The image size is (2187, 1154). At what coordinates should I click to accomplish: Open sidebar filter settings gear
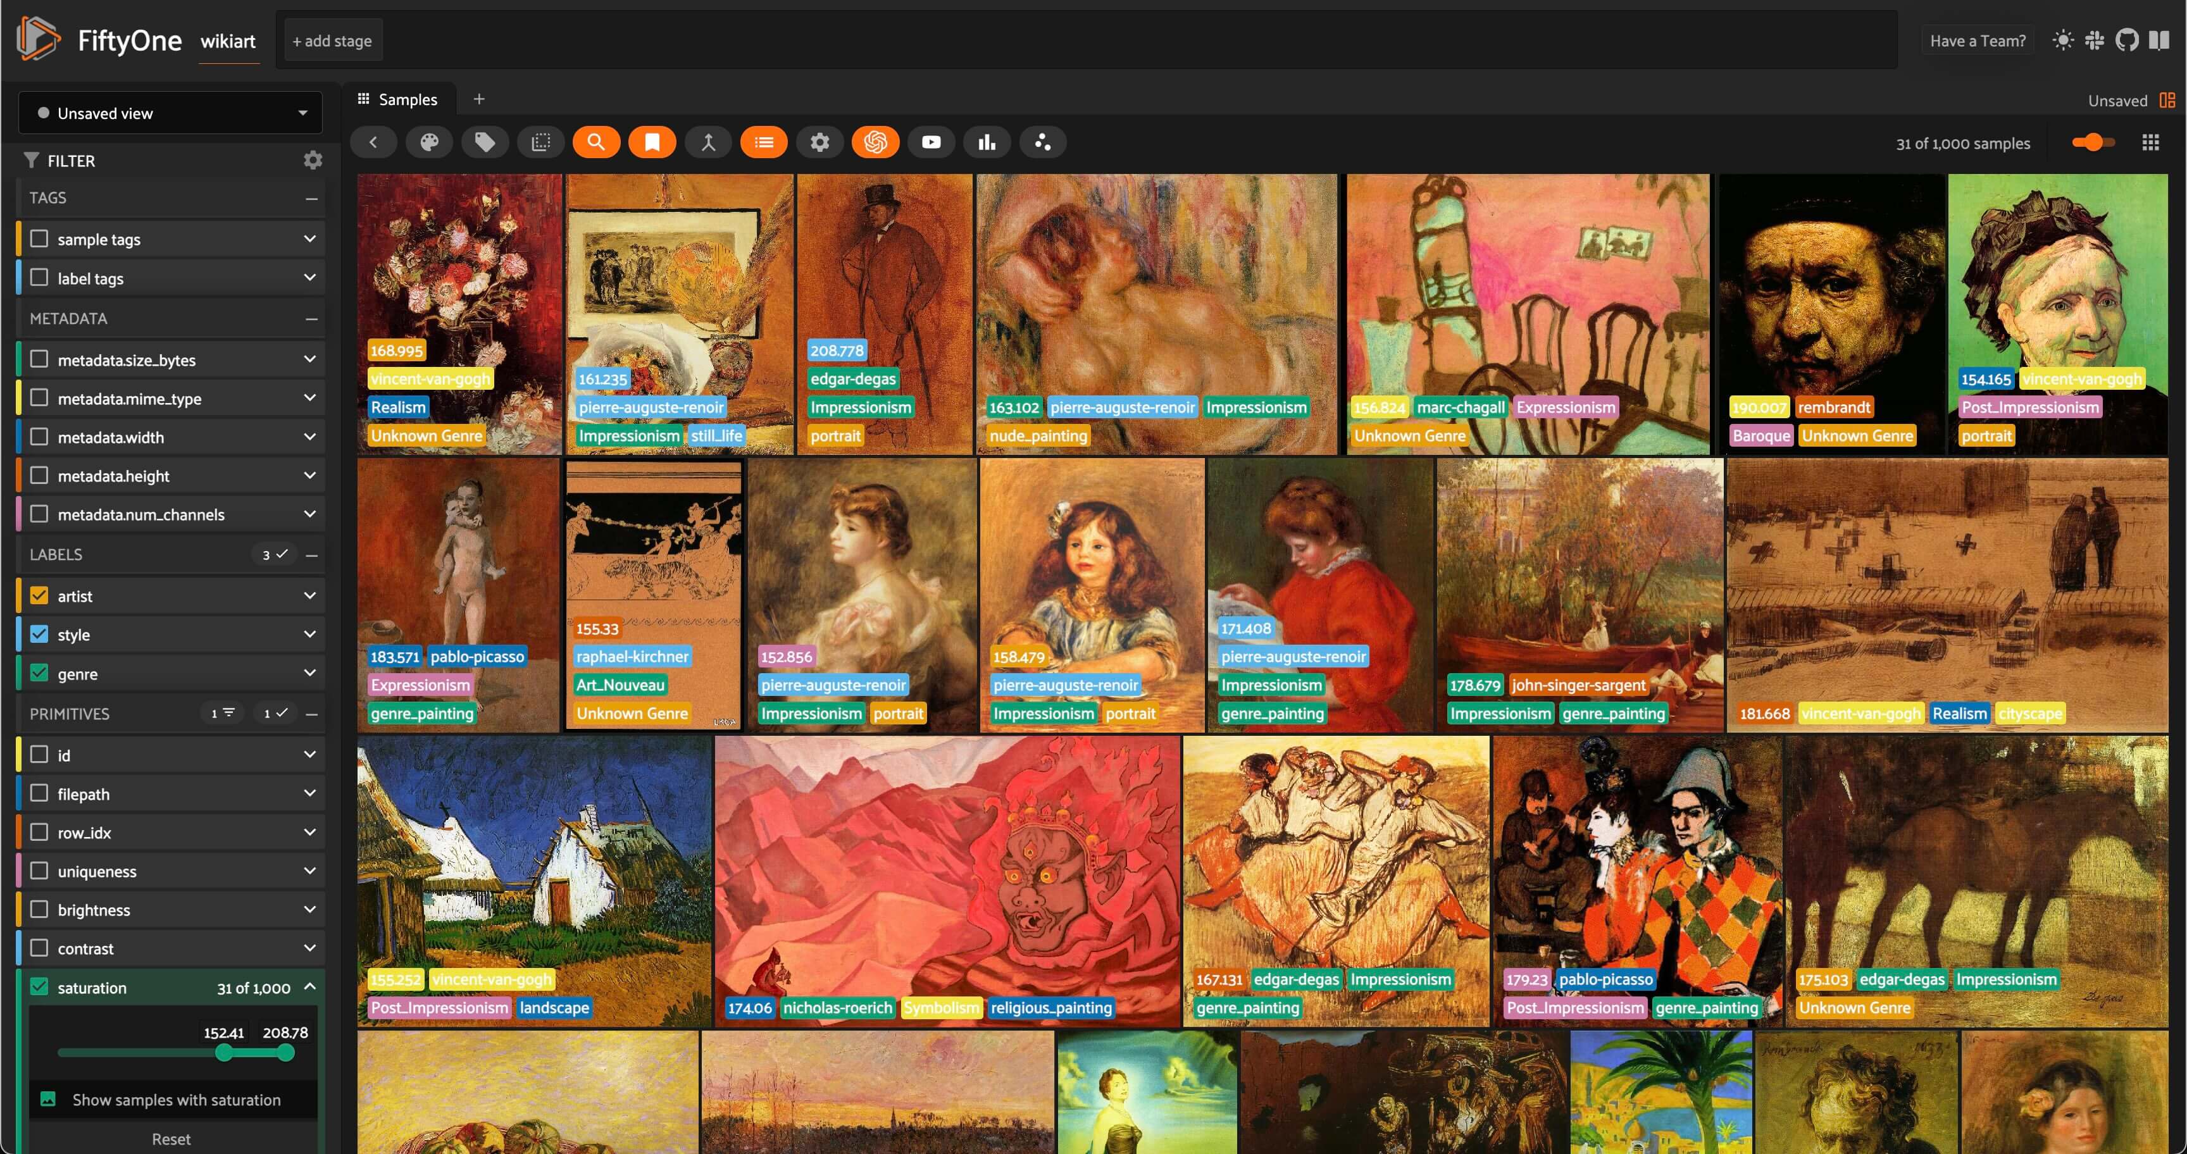[x=313, y=160]
